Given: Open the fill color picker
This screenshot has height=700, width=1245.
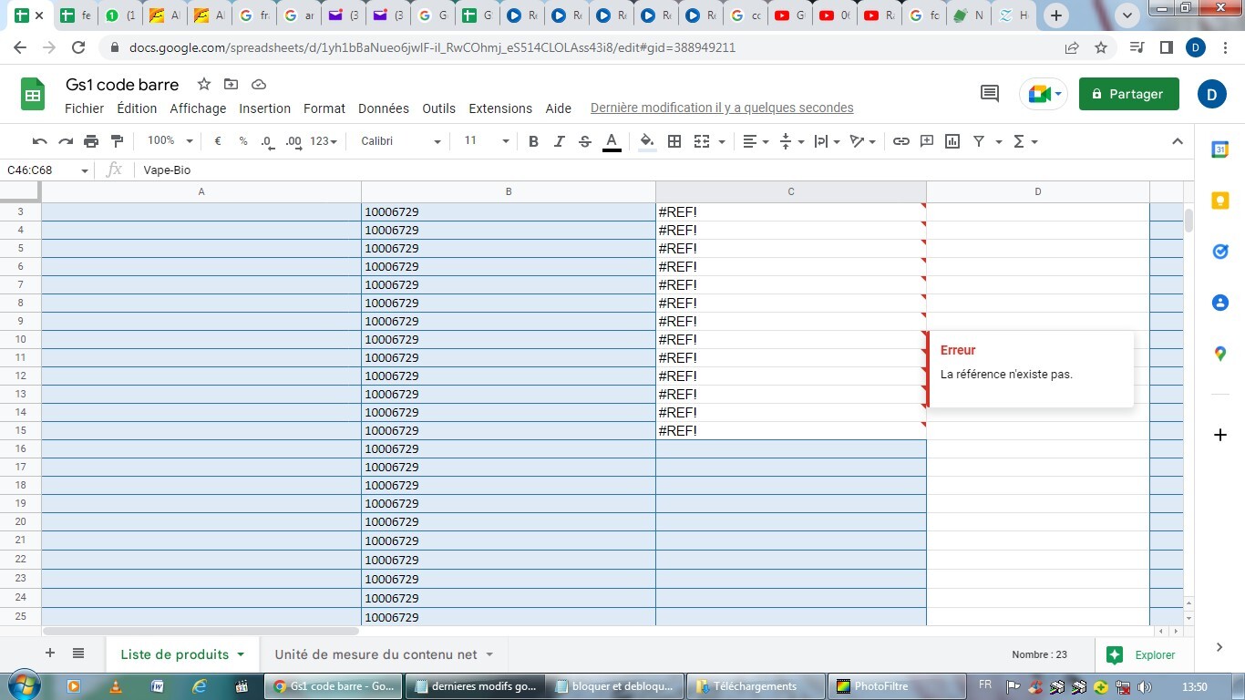Looking at the screenshot, I should tap(647, 141).
